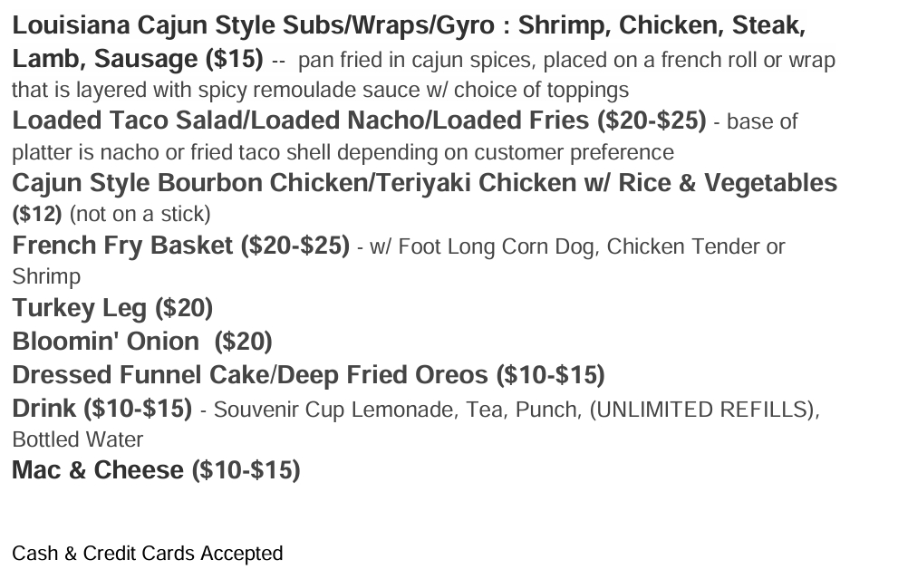898x579 pixels.
Task: Click the '($20-$25)' price after Loaded Fries
Action: [652, 121]
